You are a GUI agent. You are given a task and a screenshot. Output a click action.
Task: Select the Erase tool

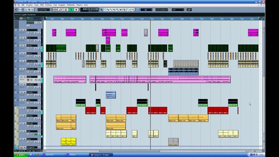point(114,10)
